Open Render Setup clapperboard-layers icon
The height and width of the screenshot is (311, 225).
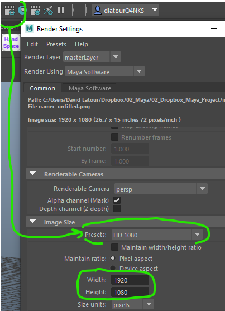[x=35, y=10]
